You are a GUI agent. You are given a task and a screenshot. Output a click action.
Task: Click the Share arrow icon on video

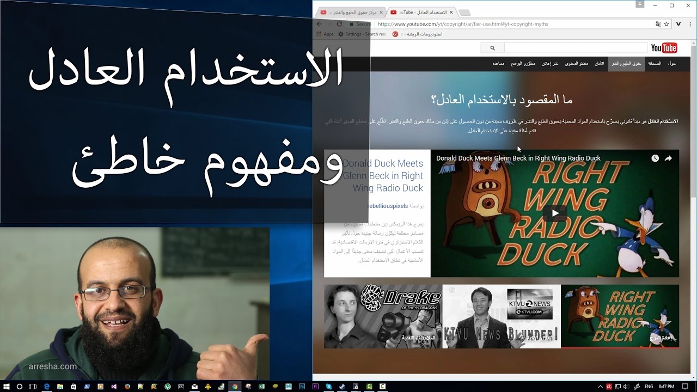[x=669, y=158]
